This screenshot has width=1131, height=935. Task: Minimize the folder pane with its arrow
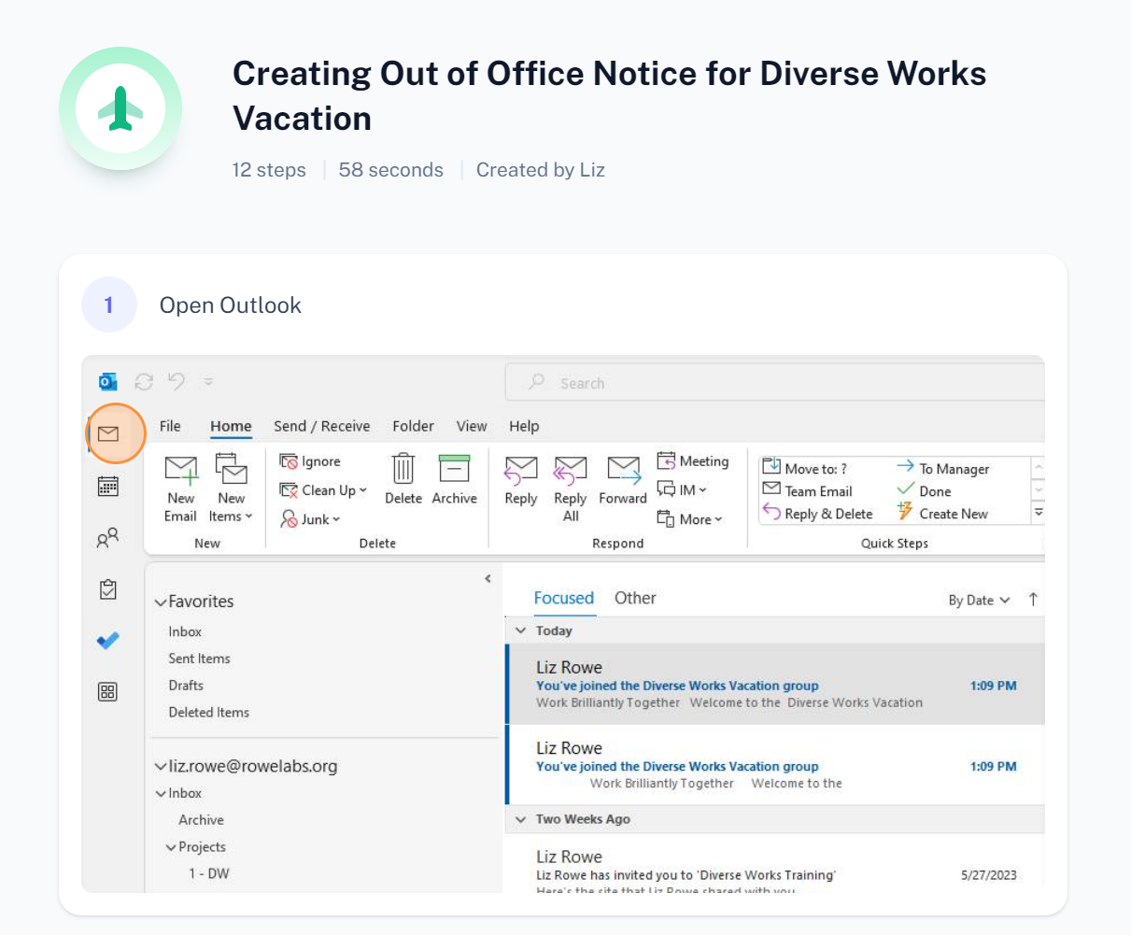pyautogui.click(x=488, y=579)
